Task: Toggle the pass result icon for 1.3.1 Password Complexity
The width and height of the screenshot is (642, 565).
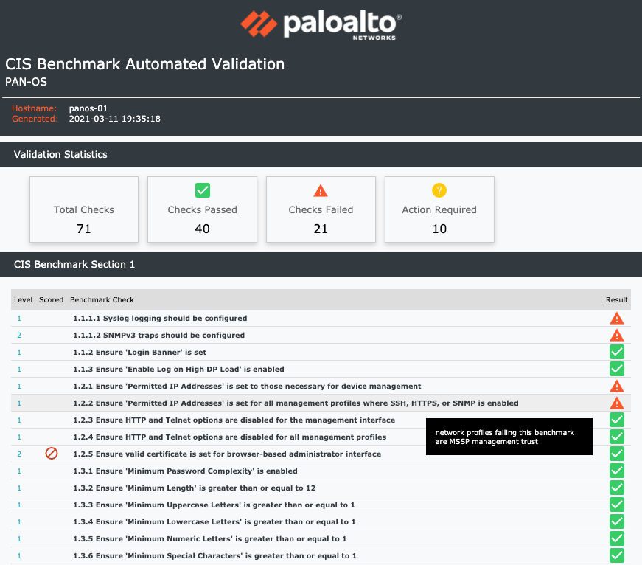Action: tap(616, 471)
